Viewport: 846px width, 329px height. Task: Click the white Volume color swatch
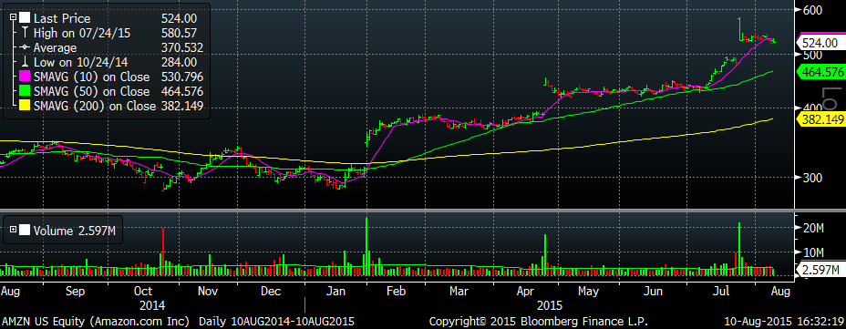coord(25,231)
